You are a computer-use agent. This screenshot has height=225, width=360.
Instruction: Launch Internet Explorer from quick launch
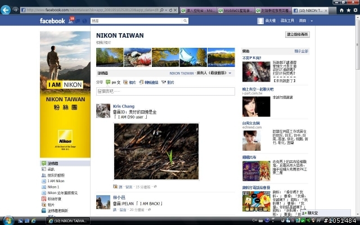[34, 221]
